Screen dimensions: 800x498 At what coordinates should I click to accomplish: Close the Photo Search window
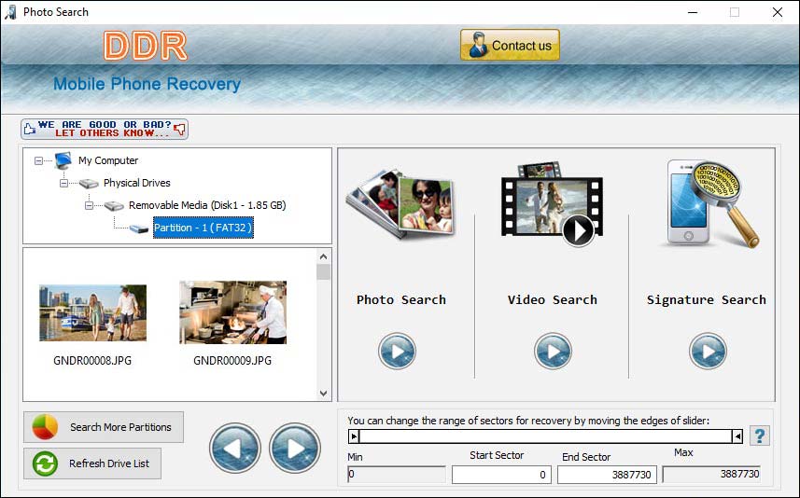[778, 12]
